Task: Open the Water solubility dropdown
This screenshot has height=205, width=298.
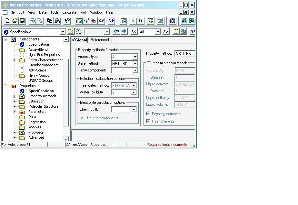Action: click(x=134, y=92)
